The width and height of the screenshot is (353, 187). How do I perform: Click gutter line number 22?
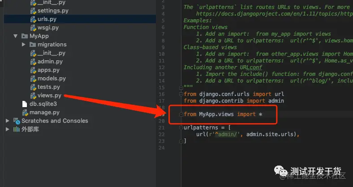[x=161, y=134]
